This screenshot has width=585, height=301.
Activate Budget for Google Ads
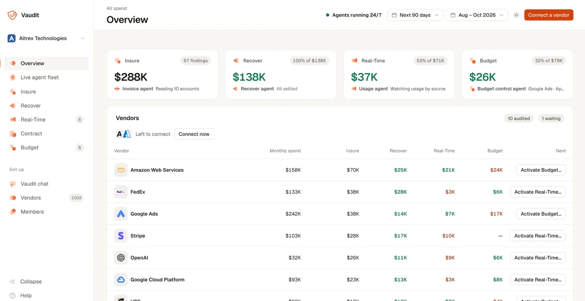[541, 214]
